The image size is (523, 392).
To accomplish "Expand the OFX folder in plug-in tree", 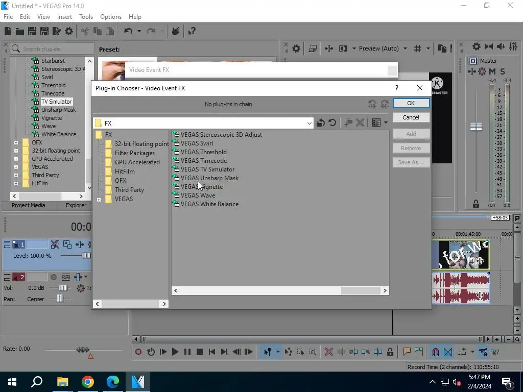I will click(x=16, y=142).
